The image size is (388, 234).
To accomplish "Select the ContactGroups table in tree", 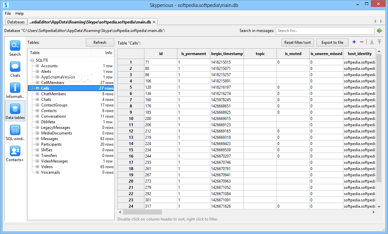I will pos(54,105).
